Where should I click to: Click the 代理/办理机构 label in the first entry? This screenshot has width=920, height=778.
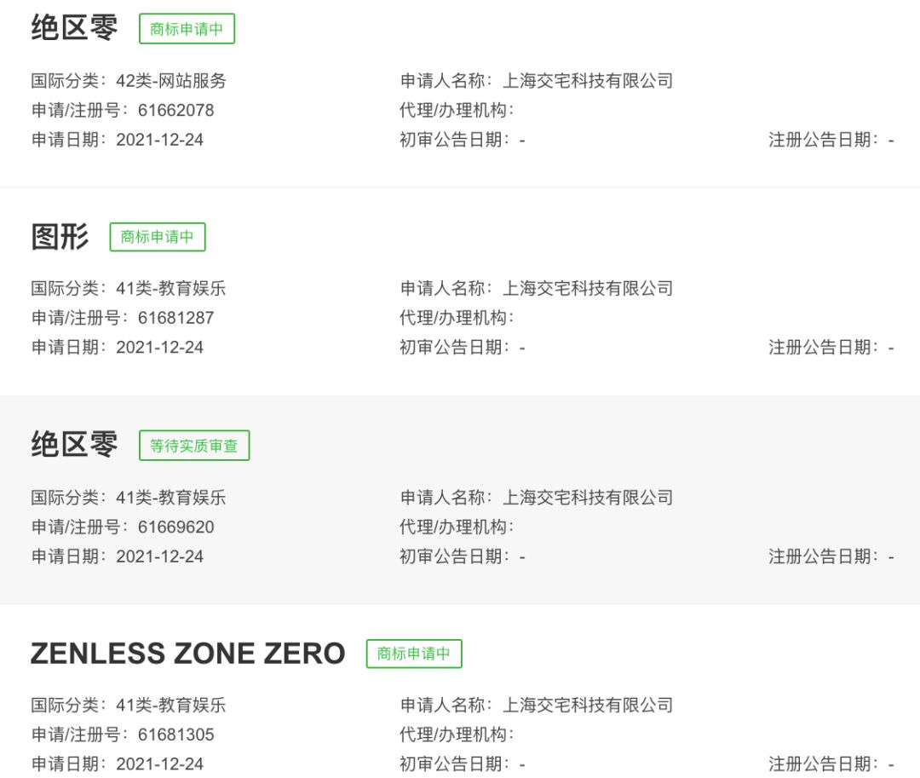[457, 110]
